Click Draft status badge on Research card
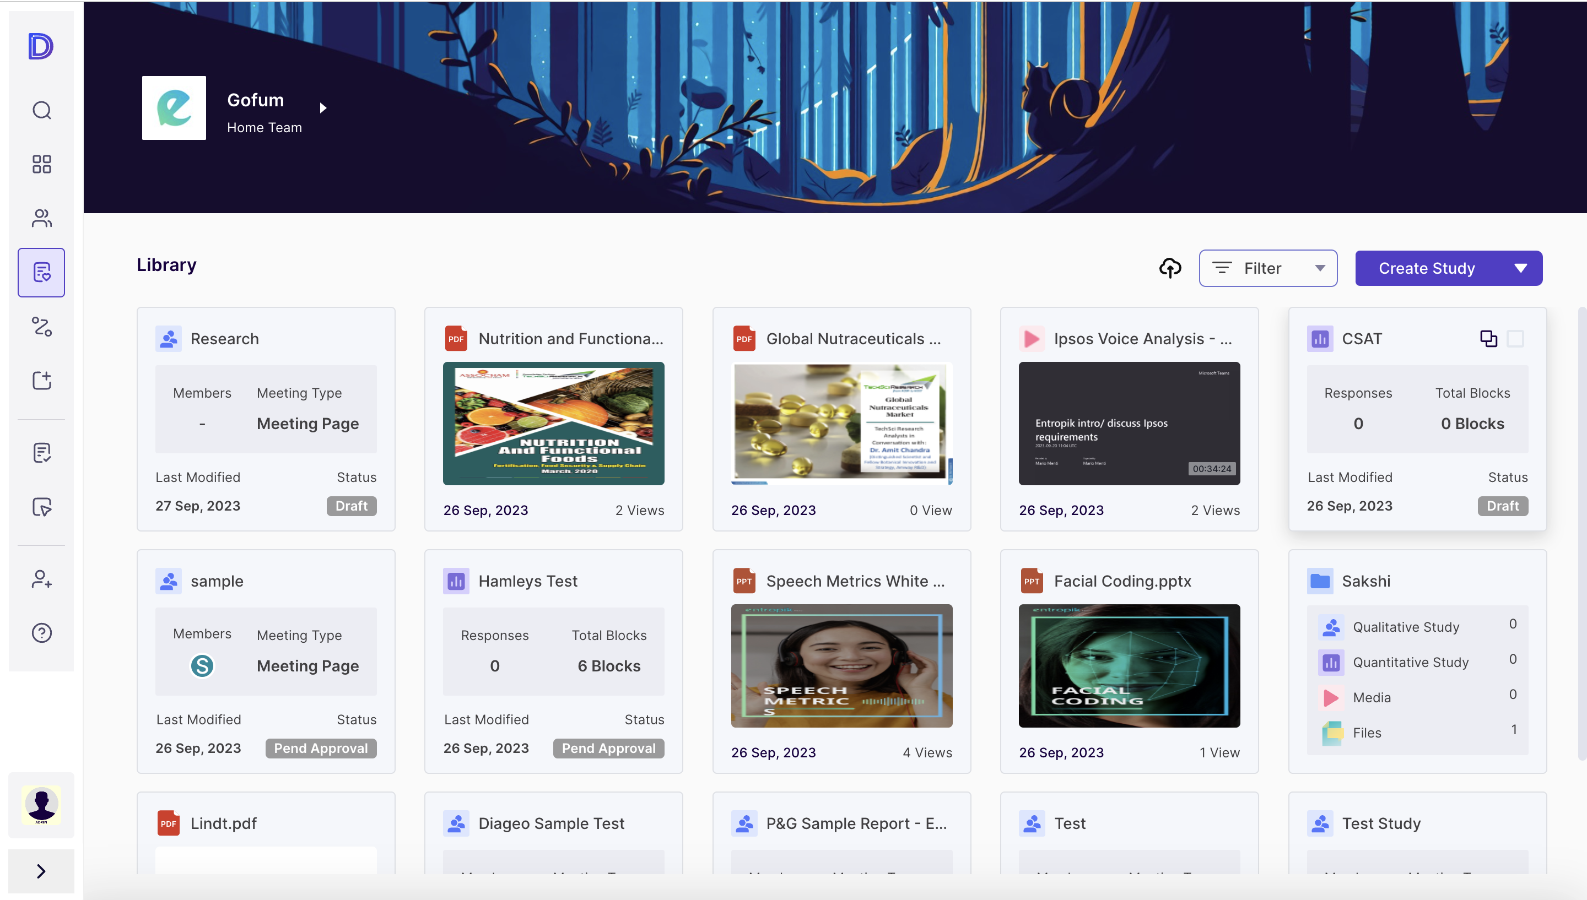 click(351, 506)
